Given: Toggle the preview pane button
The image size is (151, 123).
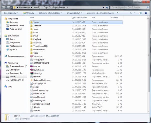Looking at the screenshot, I should (x=140, y=13).
